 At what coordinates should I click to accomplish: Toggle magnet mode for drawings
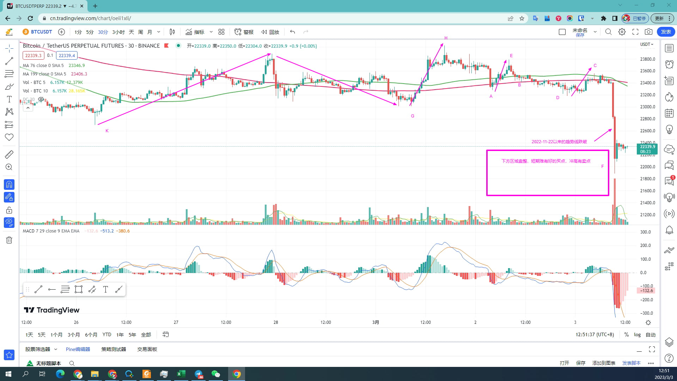pos(9,184)
